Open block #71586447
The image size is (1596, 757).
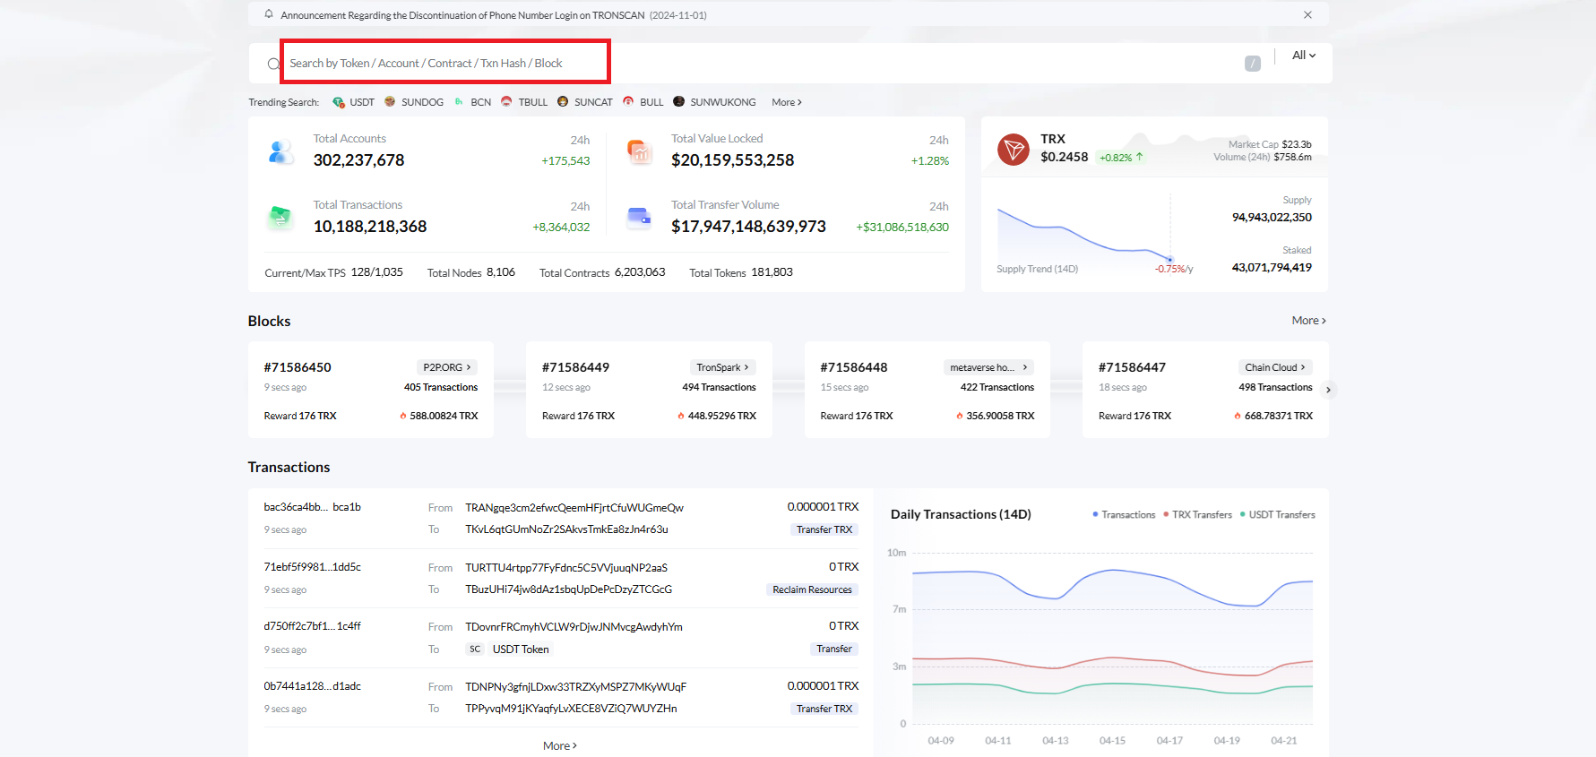click(x=1132, y=367)
